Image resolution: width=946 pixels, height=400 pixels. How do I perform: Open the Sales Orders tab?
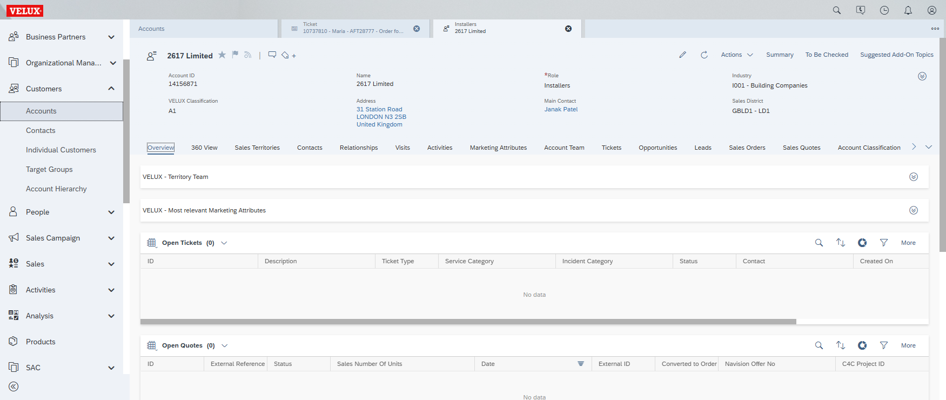pos(747,148)
